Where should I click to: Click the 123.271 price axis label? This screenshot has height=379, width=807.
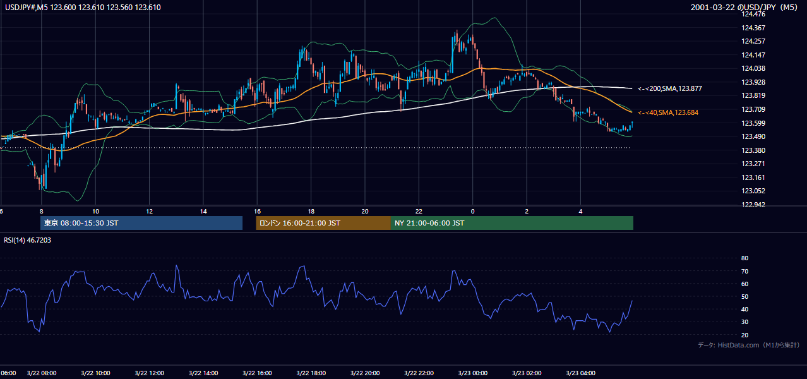click(753, 164)
